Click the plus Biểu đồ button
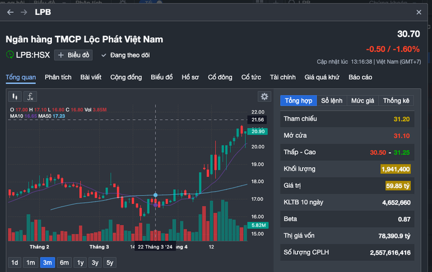The width and height of the screenshot is (432, 272). (x=73, y=55)
